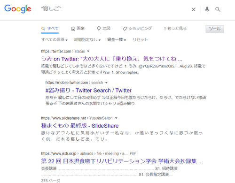235x183 pixels.
Task: Click the https://twitter.com › status URL text
Action: pyautogui.click(x=63, y=51)
